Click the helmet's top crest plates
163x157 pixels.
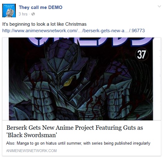61,50
